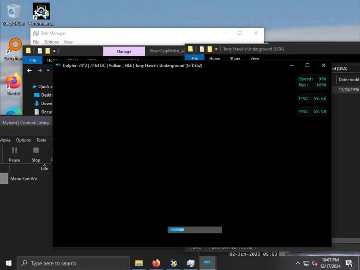
Task: Click the Myrient Content Listing browser tab
Action: coord(26,123)
